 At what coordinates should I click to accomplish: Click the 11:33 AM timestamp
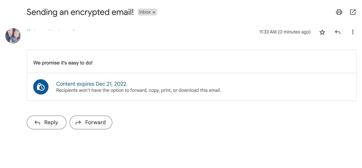268,32
